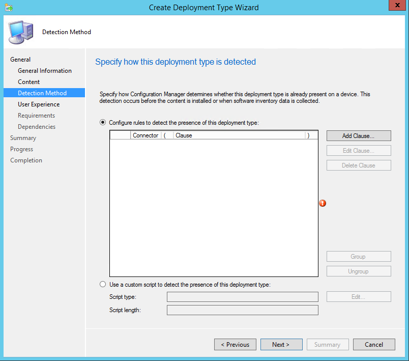The height and width of the screenshot is (361, 409).
Task: Select Detection Method step in sidebar
Action: 44,93
